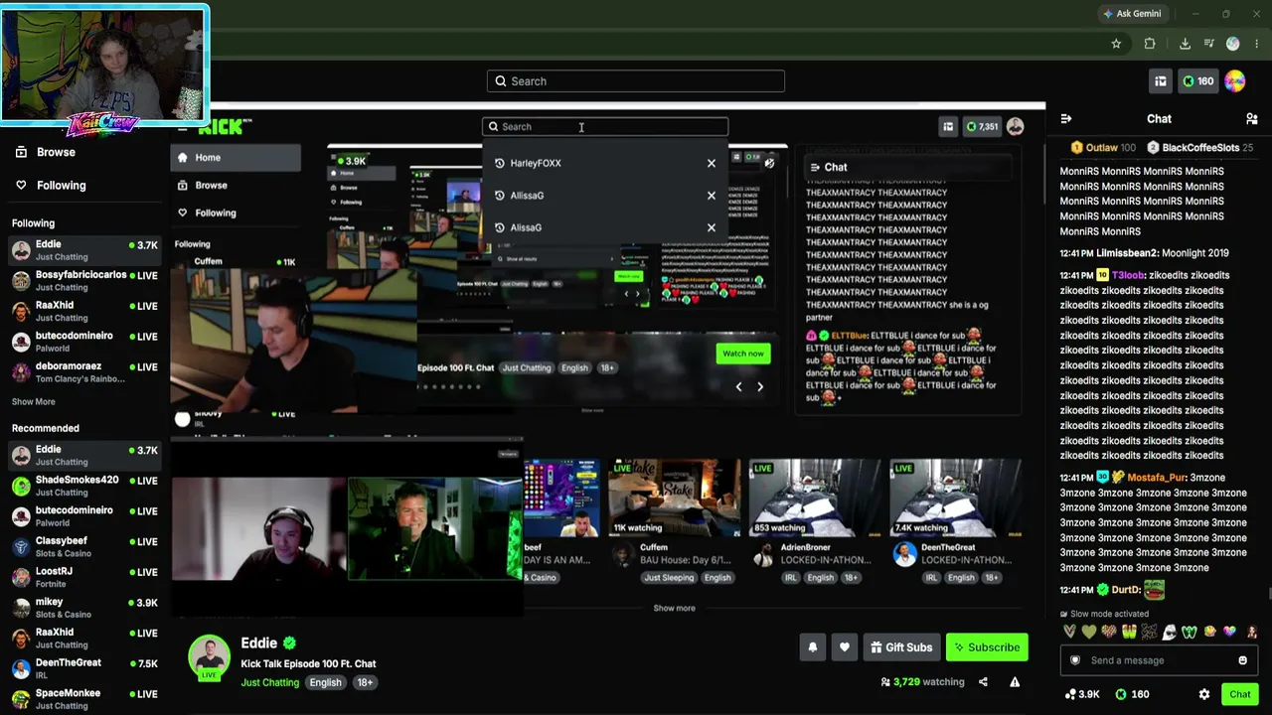Report the stream with the warning icon
1272x715 pixels.
coord(1015,682)
